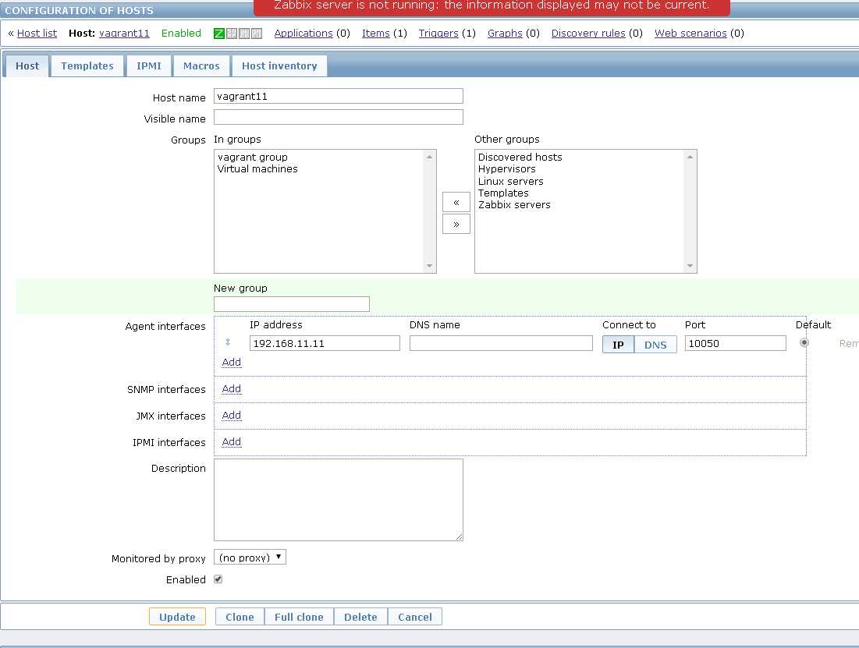
Task: Select 'Hypervisors' in Other groups
Action: (507, 168)
